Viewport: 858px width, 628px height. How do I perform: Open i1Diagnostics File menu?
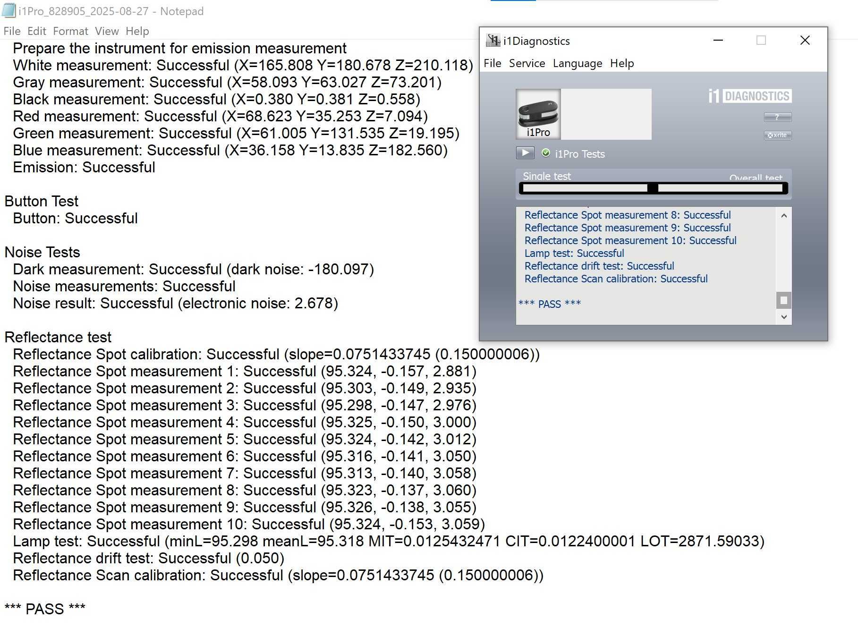click(x=493, y=63)
